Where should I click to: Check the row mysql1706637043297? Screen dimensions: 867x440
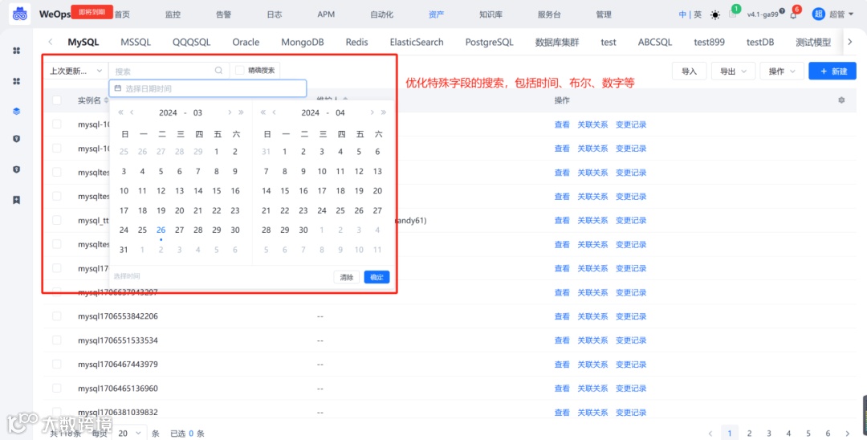pos(56,291)
